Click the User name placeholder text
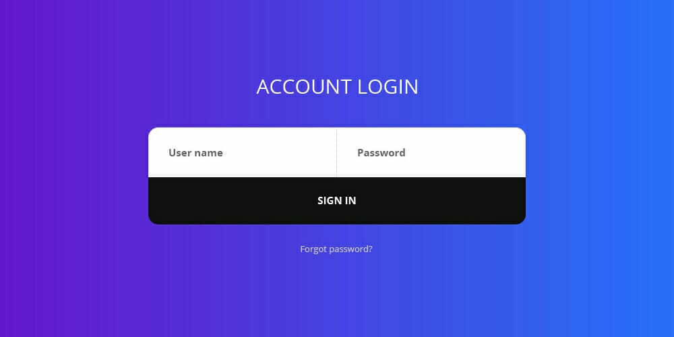This screenshot has width=674, height=337. (195, 153)
